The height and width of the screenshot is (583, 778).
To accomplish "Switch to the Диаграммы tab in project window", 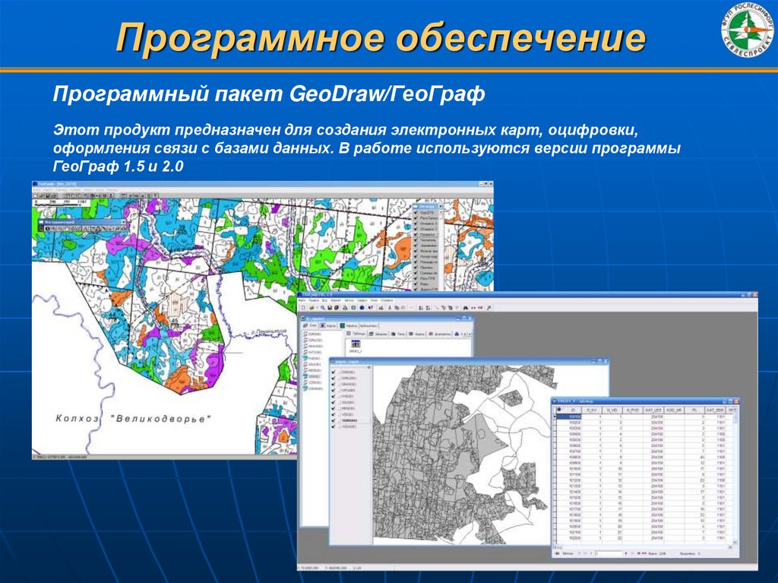I will [439, 334].
